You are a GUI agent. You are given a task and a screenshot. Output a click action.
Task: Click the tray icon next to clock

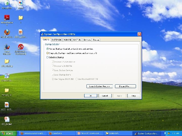169,133
